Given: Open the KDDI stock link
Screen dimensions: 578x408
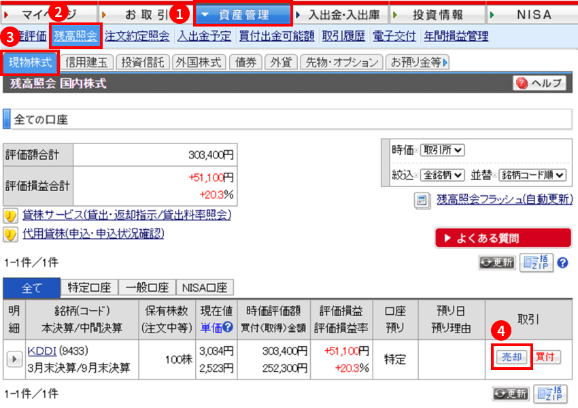Looking at the screenshot, I should pyautogui.click(x=41, y=351).
